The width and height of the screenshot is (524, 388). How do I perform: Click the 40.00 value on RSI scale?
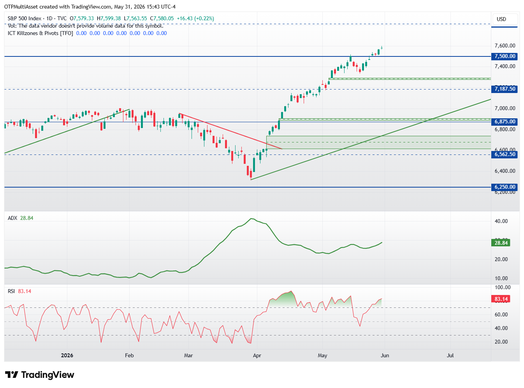pos(501,328)
